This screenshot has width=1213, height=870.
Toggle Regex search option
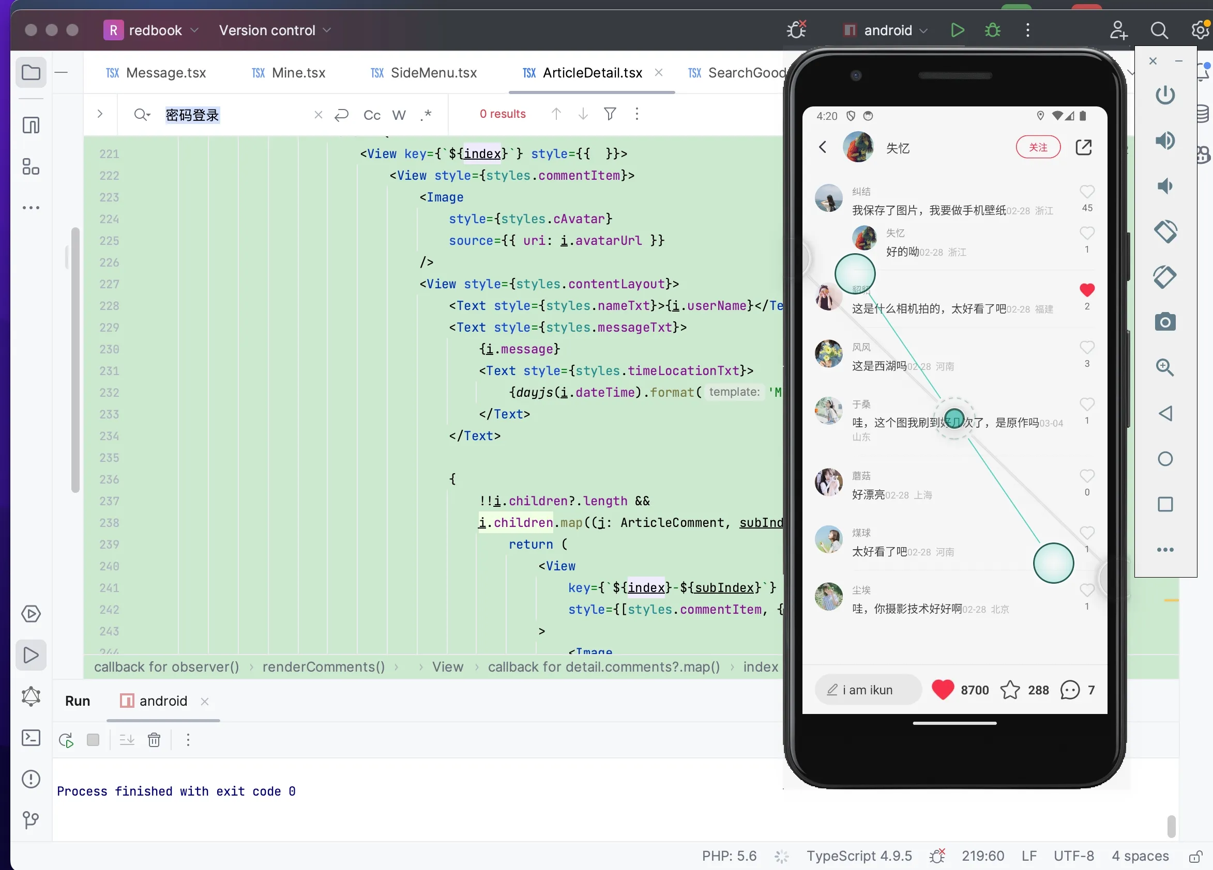426,115
